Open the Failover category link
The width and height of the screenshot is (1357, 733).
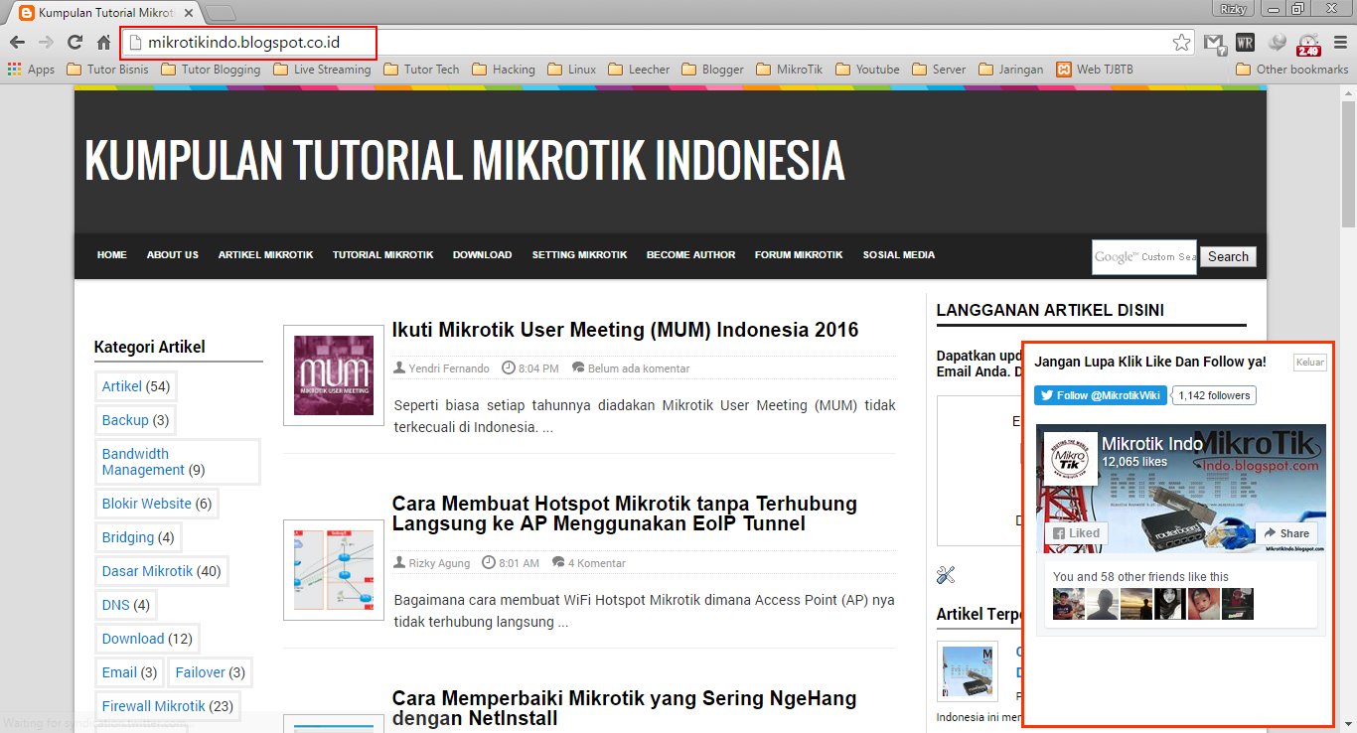click(201, 672)
